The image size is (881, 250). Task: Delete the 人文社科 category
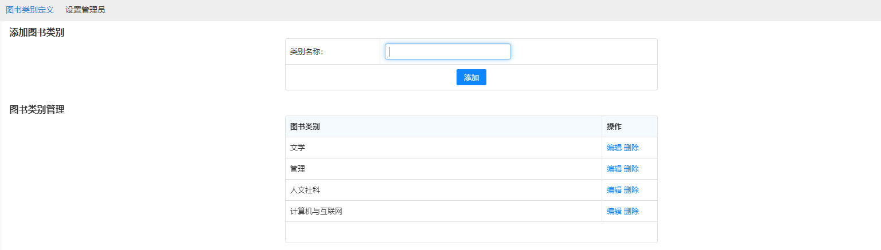(631, 190)
